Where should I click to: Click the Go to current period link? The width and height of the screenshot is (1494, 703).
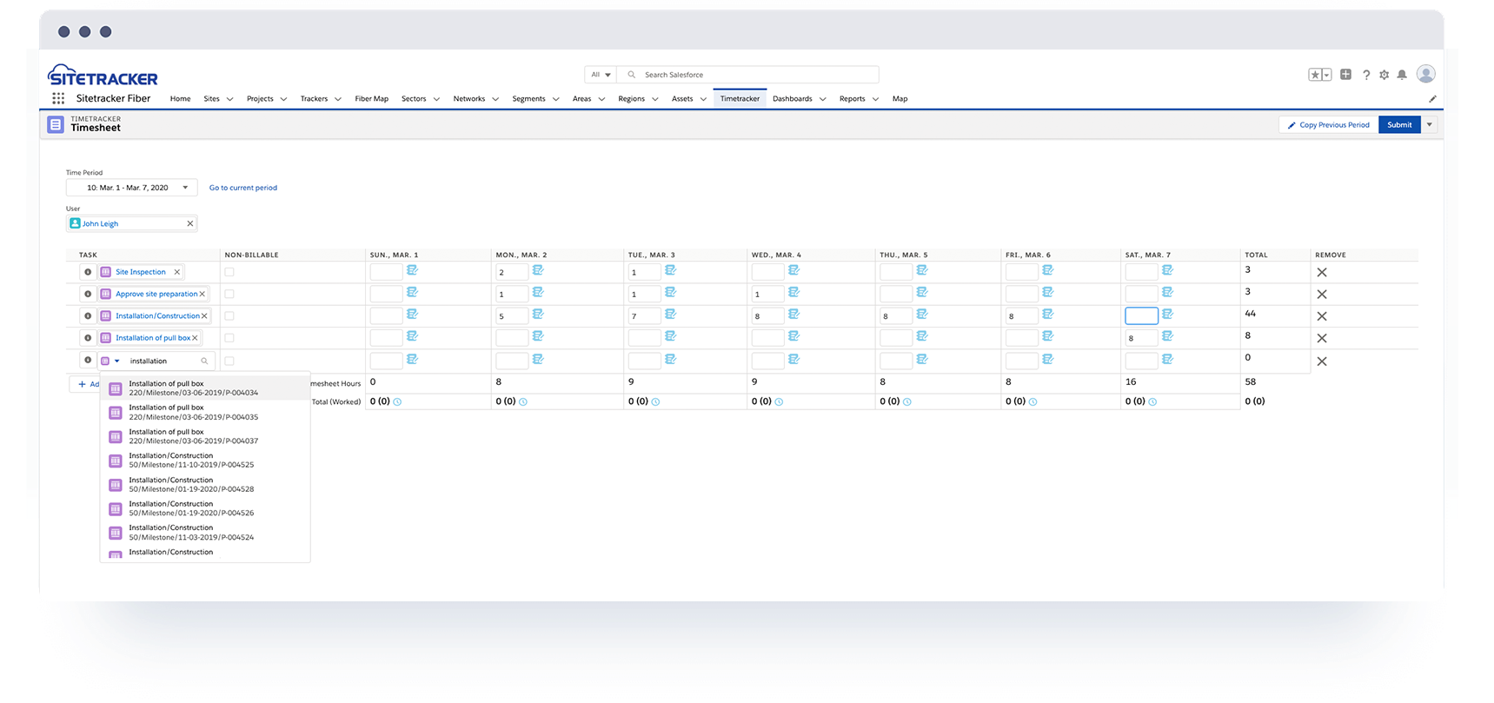(243, 188)
